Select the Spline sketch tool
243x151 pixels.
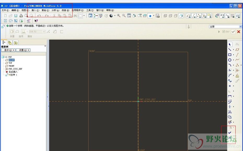(230, 81)
